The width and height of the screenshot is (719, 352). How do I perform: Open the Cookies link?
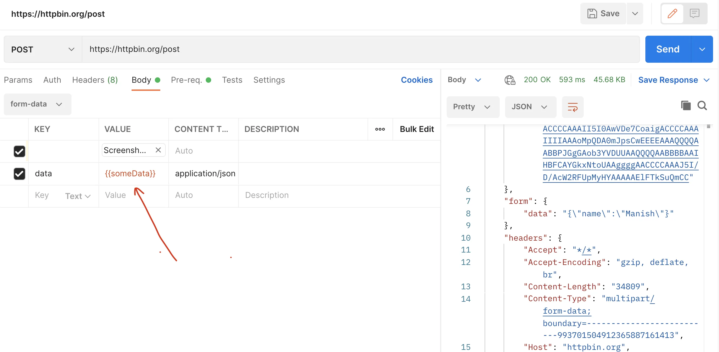click(416, 80)
